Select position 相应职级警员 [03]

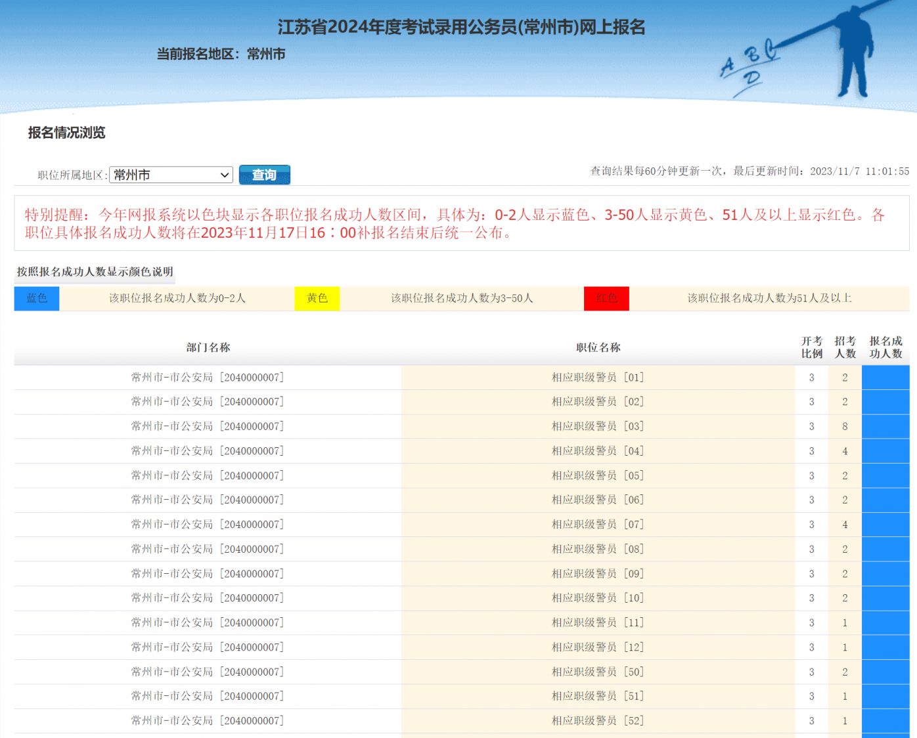598,427
